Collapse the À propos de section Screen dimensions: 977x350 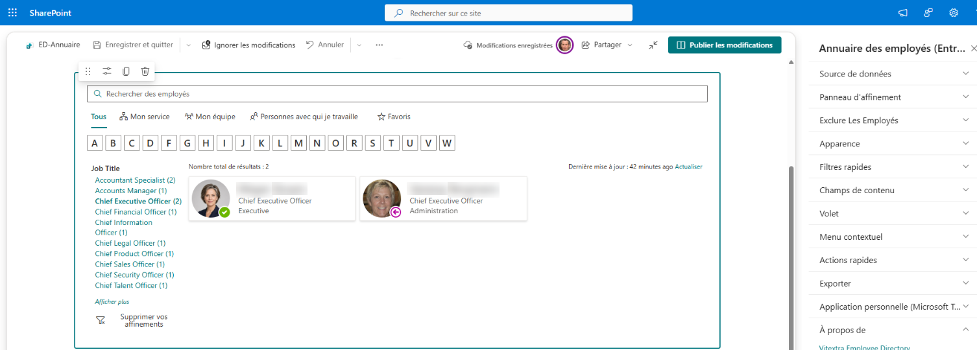point(893,331)
